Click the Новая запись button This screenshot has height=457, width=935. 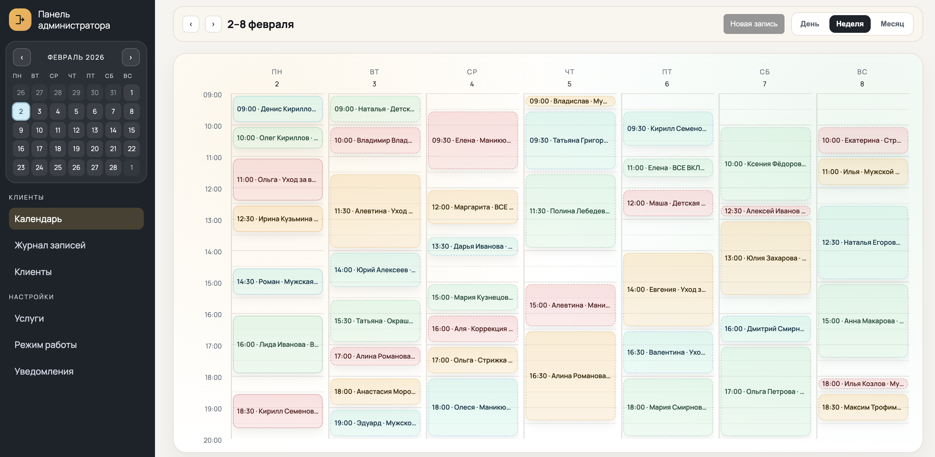point(754,24)
